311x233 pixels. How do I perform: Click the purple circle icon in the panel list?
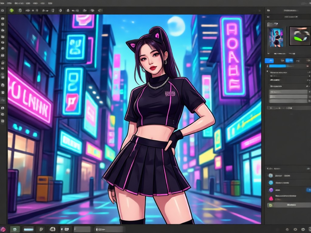coord(271,190)
